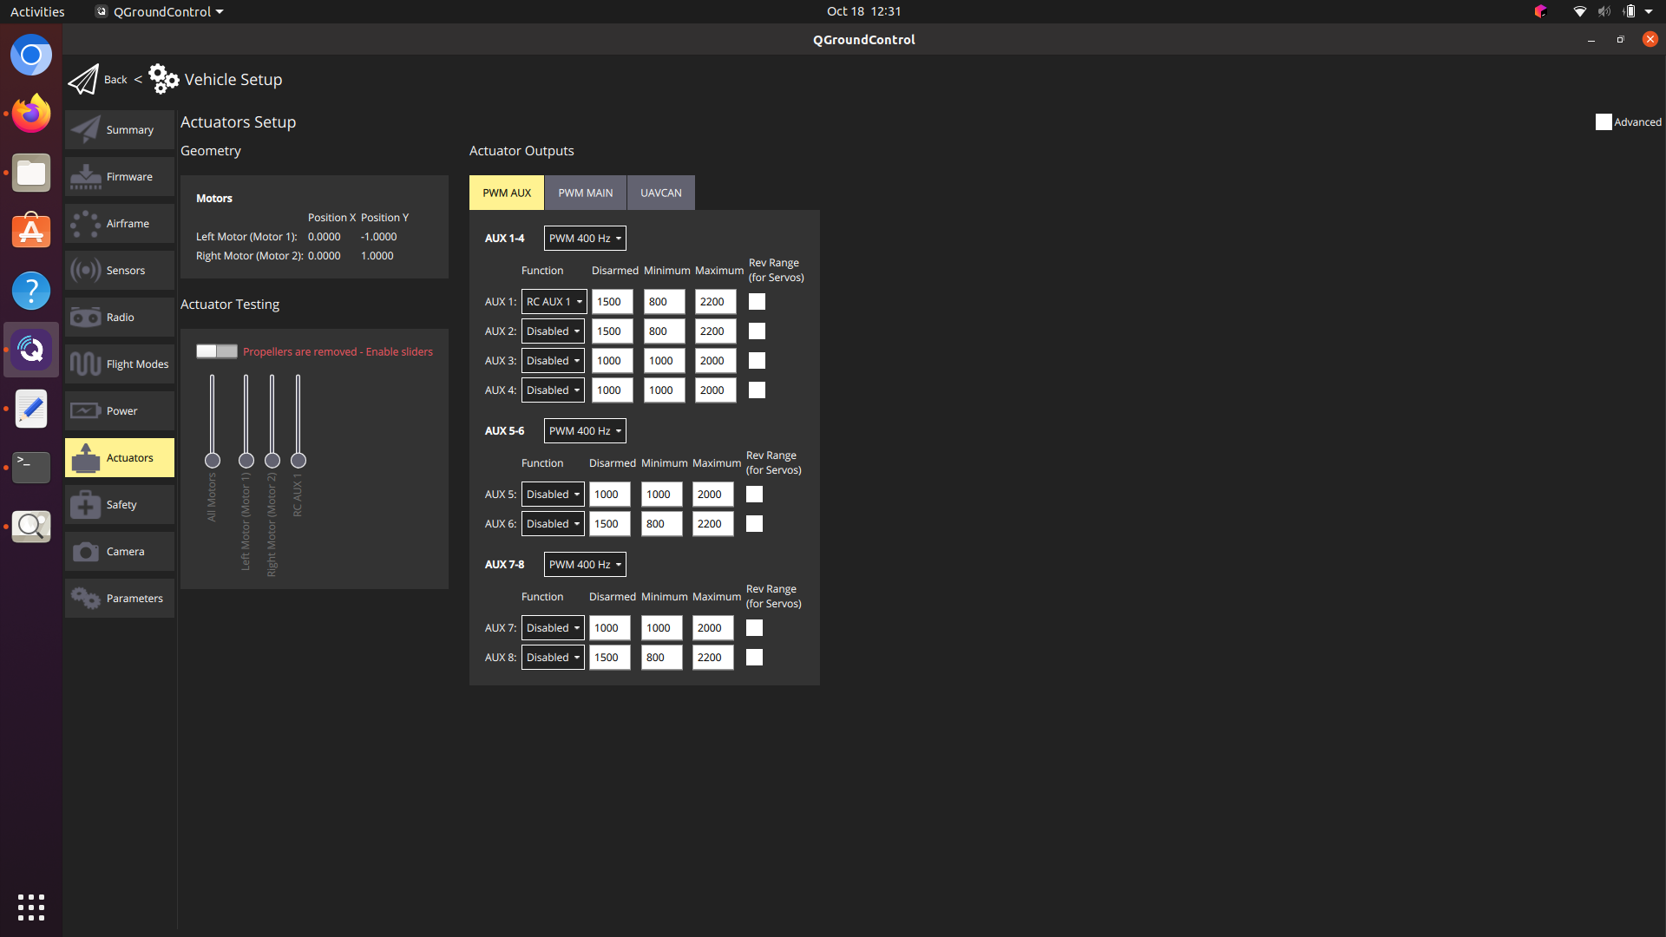Screen dimensions: 1666x937
Task: Open Ubuntu Software from the dock
Action: tap(31, 232)
